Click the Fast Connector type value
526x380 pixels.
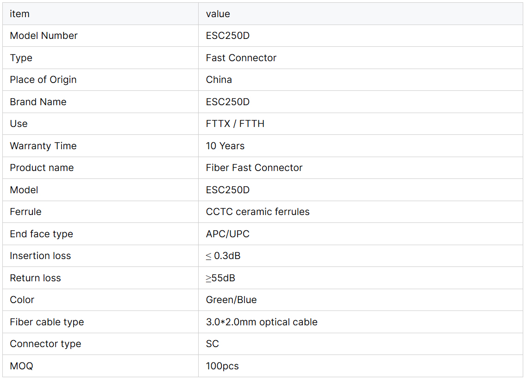241,58
